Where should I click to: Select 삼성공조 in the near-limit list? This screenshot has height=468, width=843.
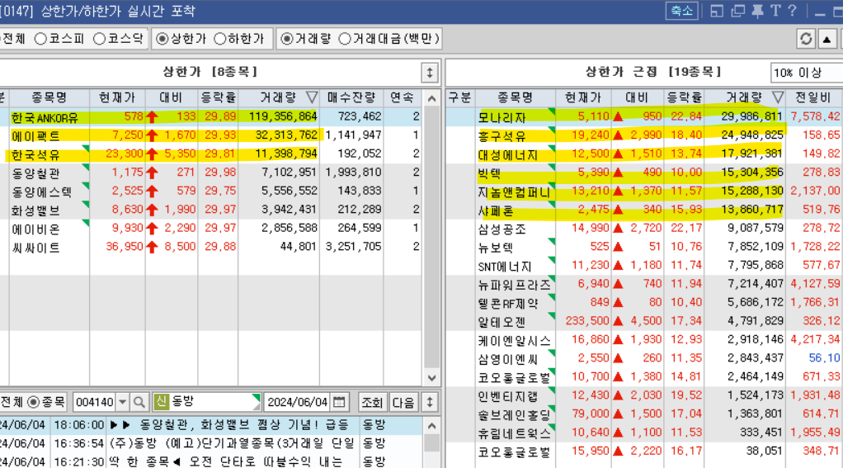click(x=502, y=229)
